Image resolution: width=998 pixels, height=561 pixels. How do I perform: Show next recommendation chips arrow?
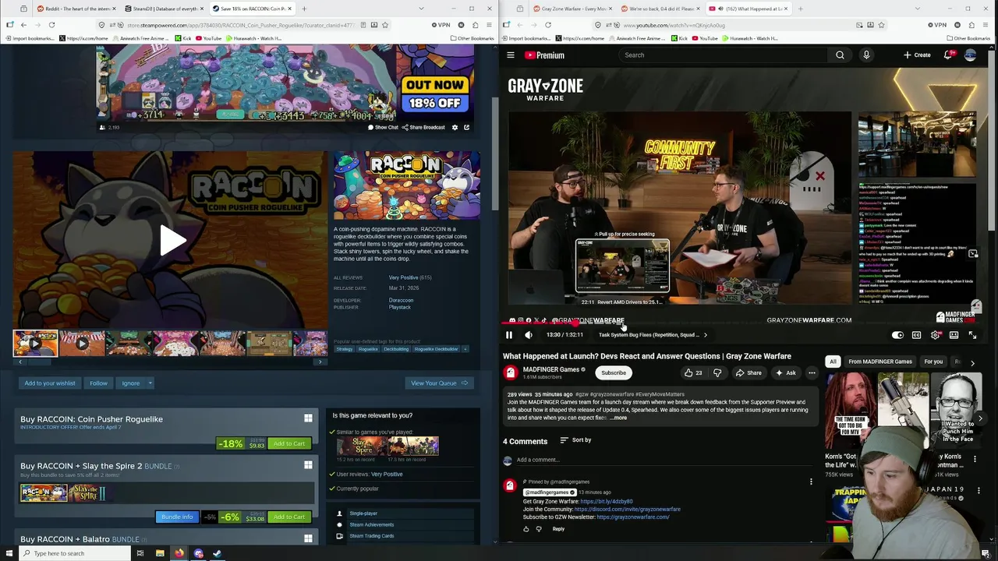[x=972, y=362]
